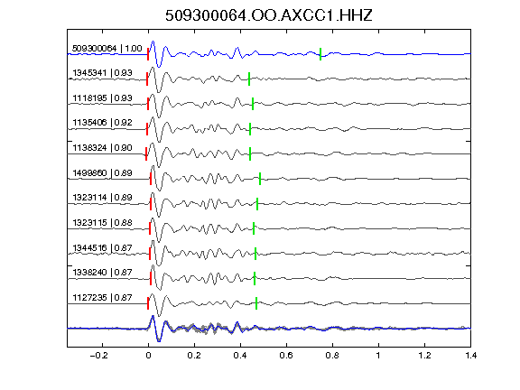The width and height of the screenshot is (520, 390).
Task: Select the label 1127235 | 0.87
Action: coord(103,298)
